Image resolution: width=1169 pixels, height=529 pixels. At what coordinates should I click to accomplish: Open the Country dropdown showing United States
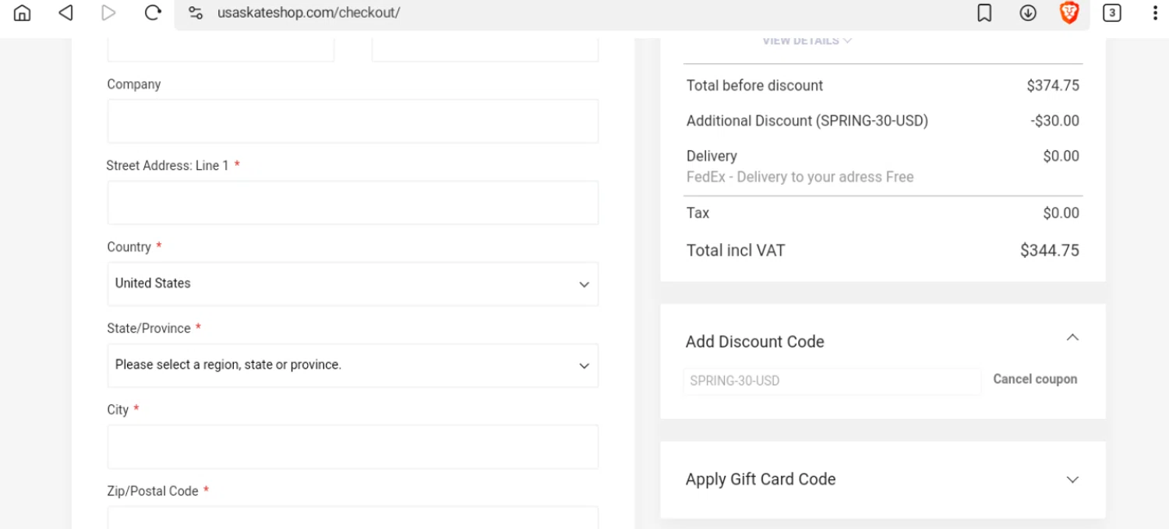point(353,284)
